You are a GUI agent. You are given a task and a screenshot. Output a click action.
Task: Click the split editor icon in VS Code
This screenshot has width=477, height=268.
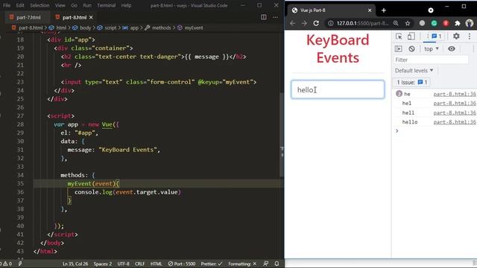[x=263, y=17]
